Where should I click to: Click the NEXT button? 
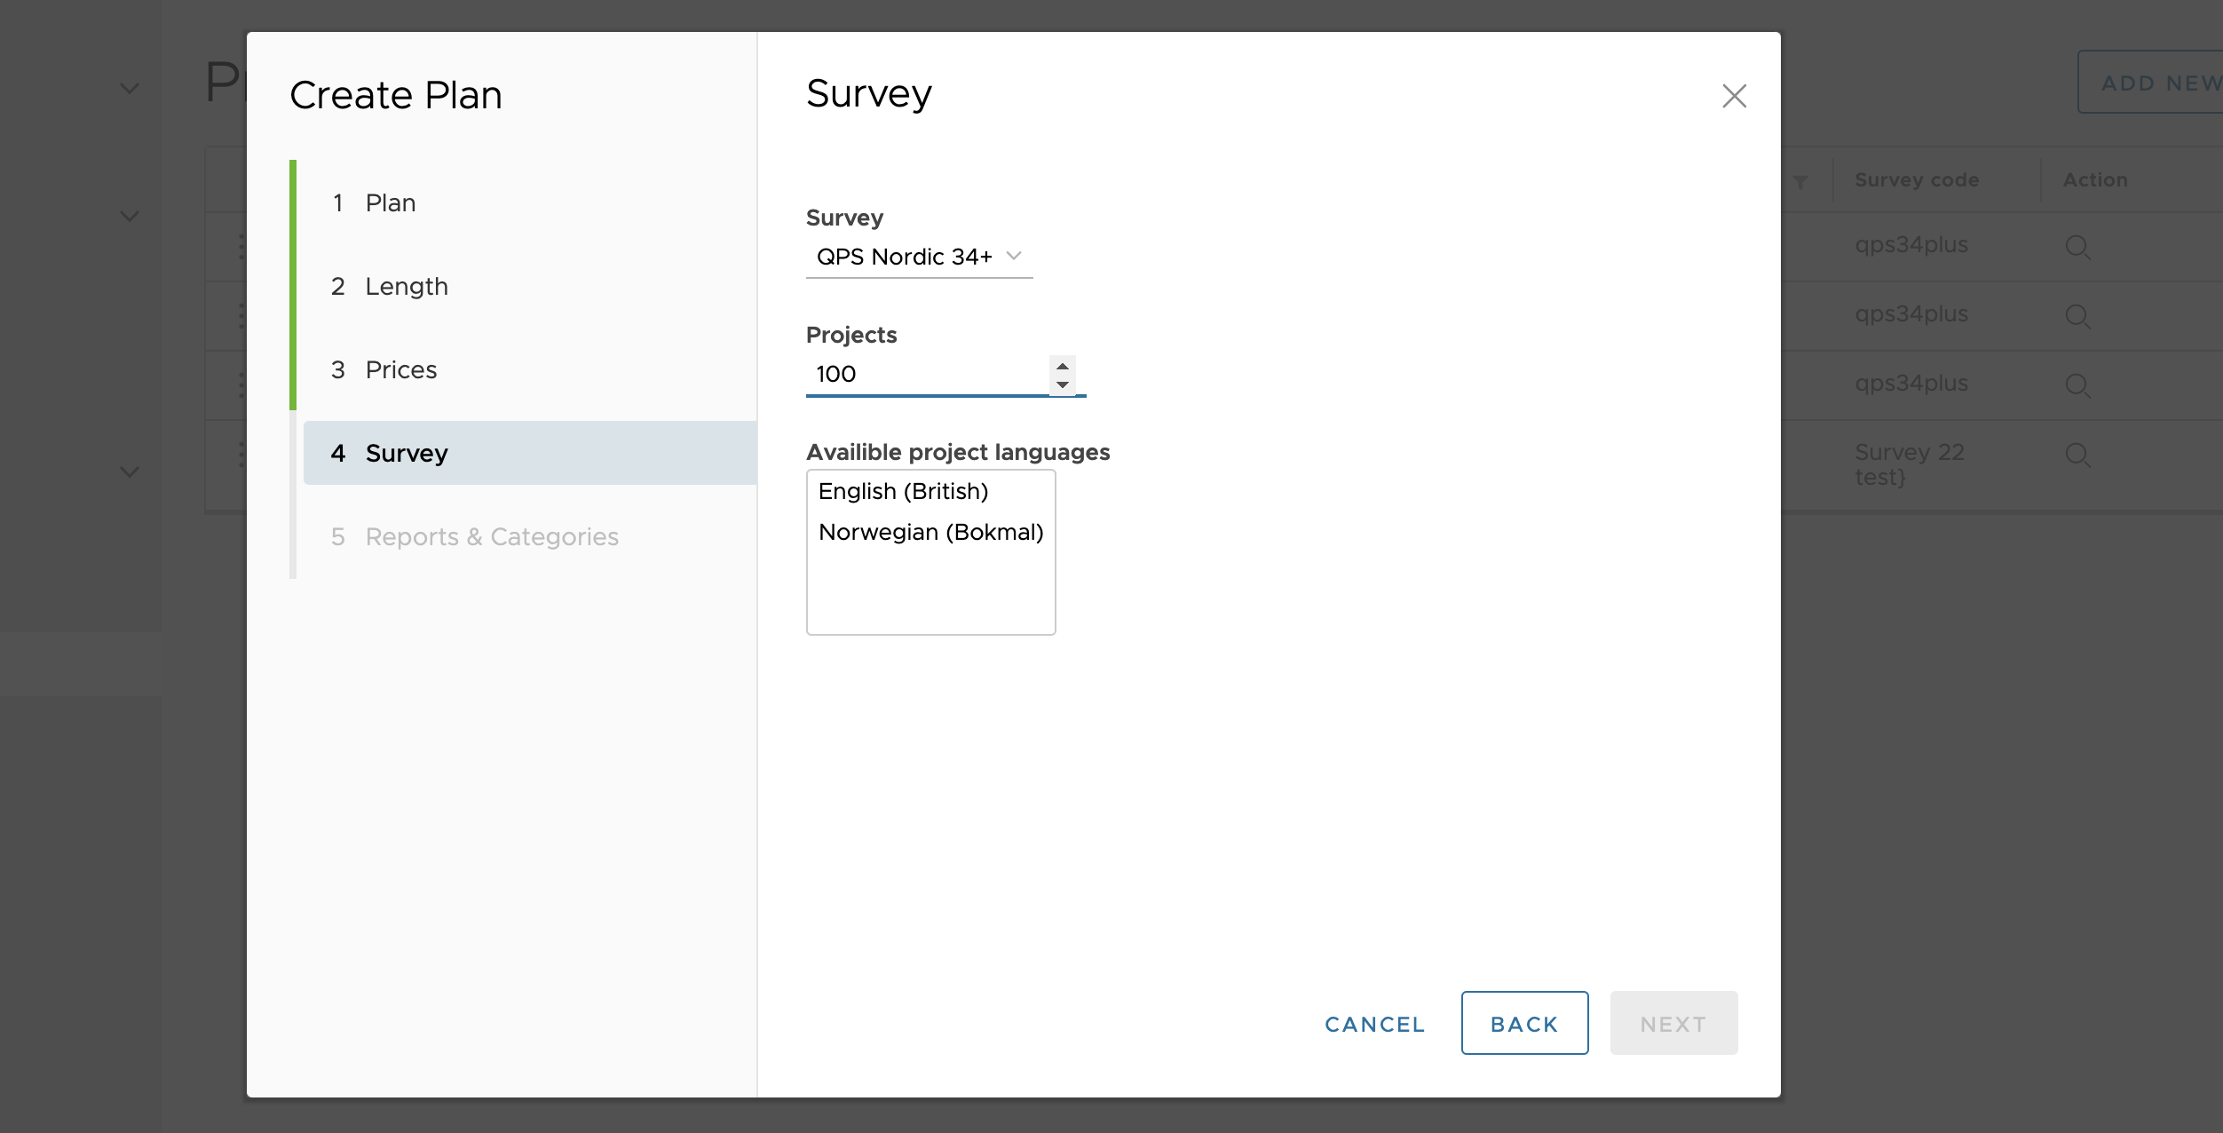[x=1673, y=1023]
